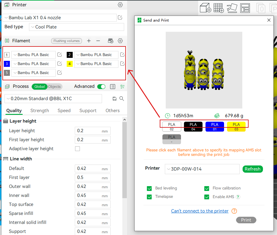
Task: Open filament 3 Bambu PLA Basic dropdown
Action: [34, 64]
